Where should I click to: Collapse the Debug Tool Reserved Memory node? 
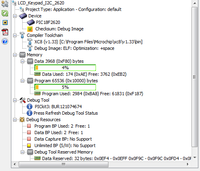[22, 152]
